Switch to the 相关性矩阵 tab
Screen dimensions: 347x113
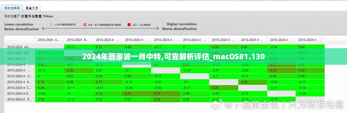click(12, 8)
